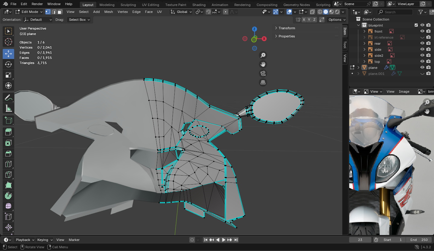Open the Mesh menu

tap(109, 12)
